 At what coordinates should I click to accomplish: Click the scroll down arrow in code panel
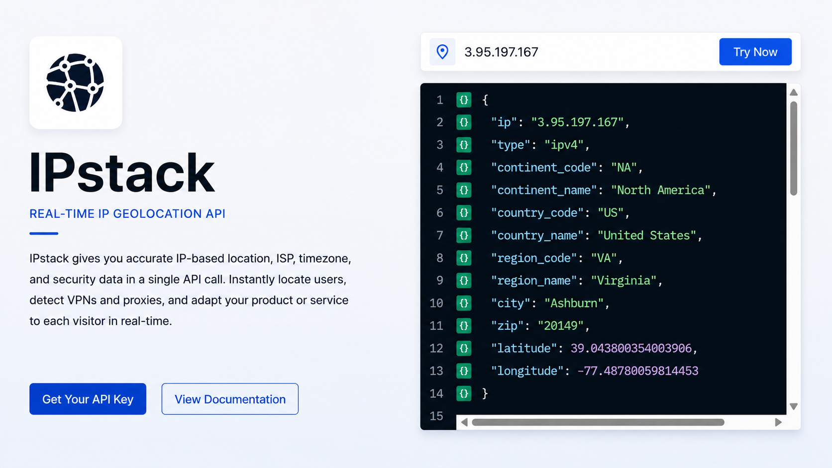pyautogui.click(x=794, y=406)
